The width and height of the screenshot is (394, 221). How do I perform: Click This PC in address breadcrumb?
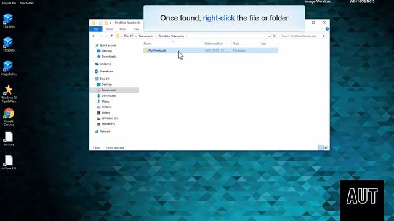point(129,36)
